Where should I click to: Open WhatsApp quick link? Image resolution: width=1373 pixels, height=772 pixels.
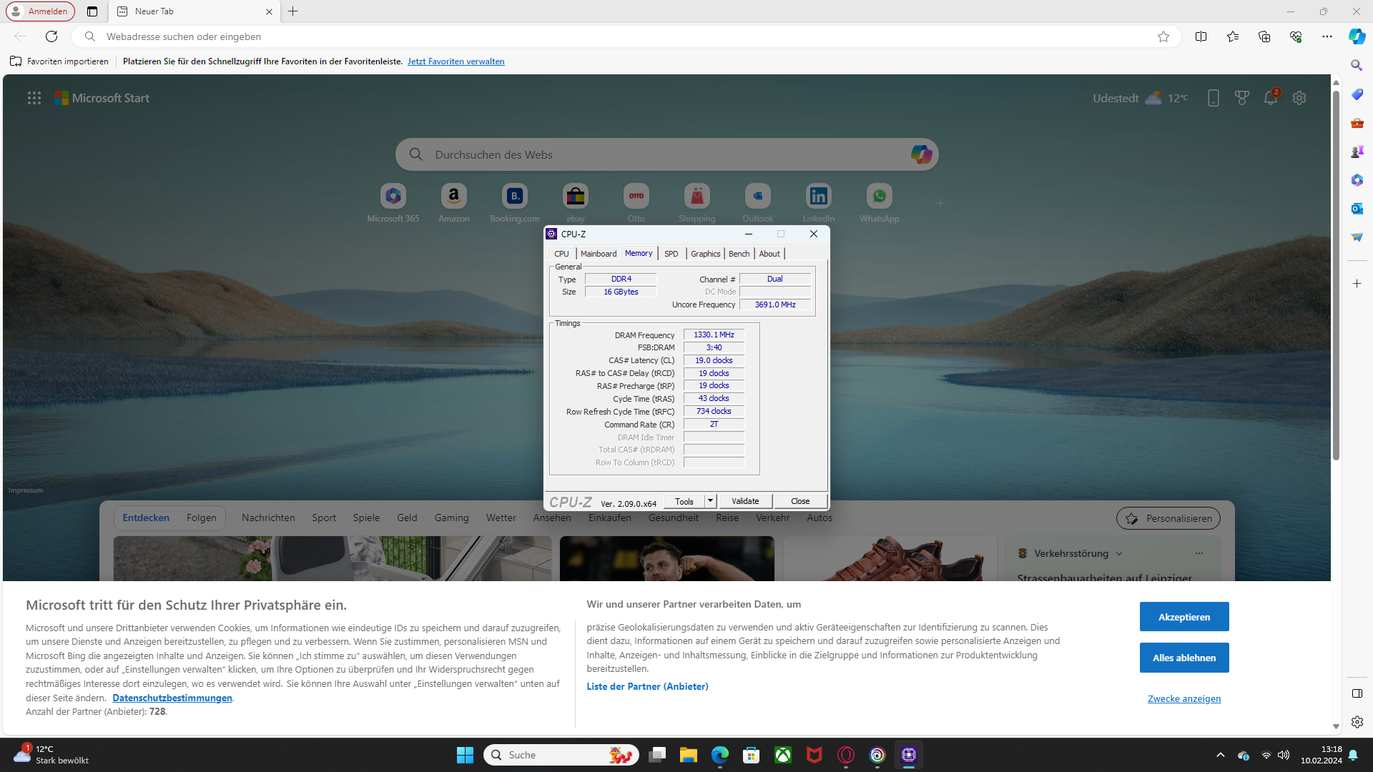[x=879, y=196]
